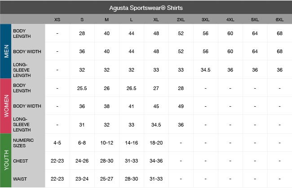Viewport: 292px width, 190px height.
Task: Click the Youth Waist row label
Action: pos(20,179)
